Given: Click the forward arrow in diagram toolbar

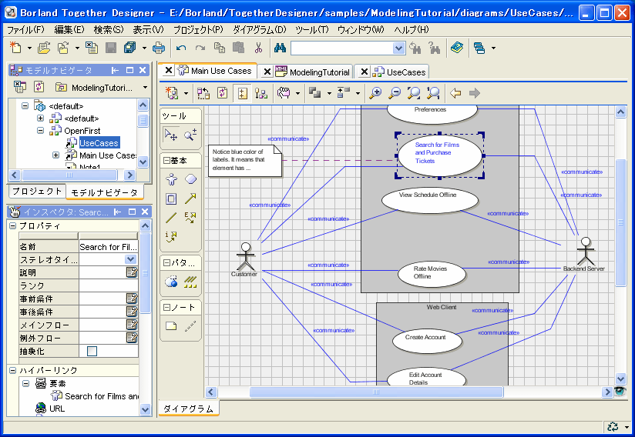Looking at the screenshot, I should (474, 93).
